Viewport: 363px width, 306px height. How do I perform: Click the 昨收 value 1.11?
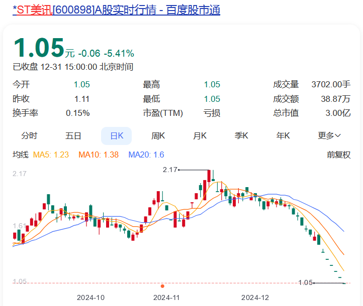pos(82,99)
